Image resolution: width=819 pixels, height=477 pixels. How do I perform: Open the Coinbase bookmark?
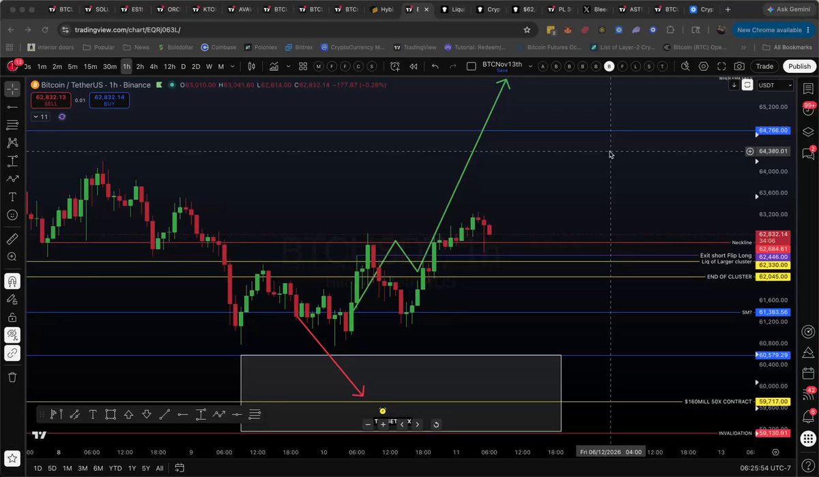(218, 47)
